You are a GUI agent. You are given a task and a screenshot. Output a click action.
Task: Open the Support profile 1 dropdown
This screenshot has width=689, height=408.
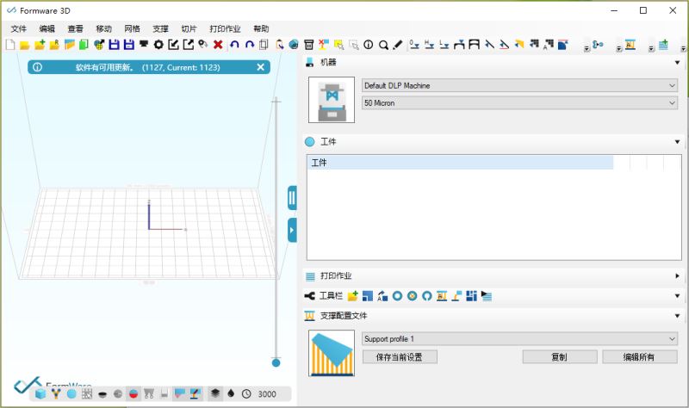click(x=519, y=338)
